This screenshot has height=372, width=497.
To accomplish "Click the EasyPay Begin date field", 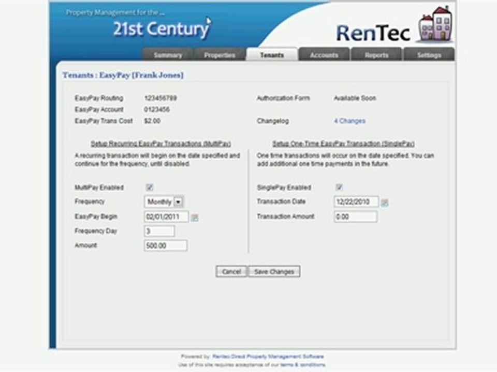I will point(166,216).
